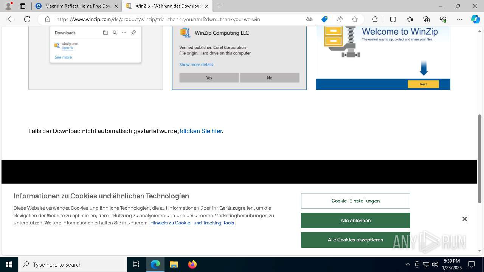This screenshot has height=272, width=484.
Task: Open File Explorer from taskbar
Action: click(174, 264)
